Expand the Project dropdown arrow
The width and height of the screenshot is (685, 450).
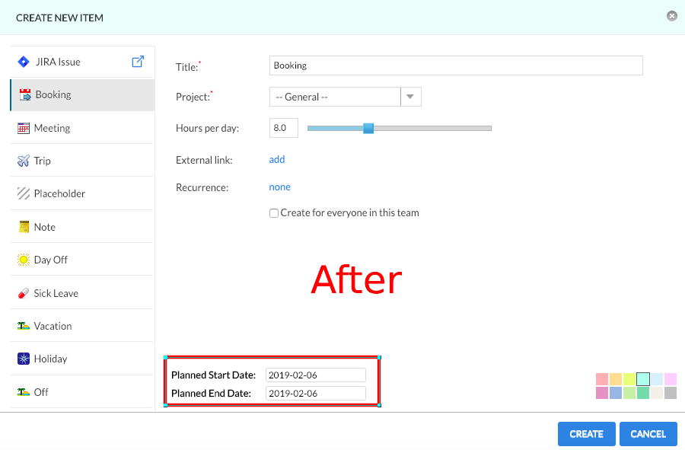(410, 97)
